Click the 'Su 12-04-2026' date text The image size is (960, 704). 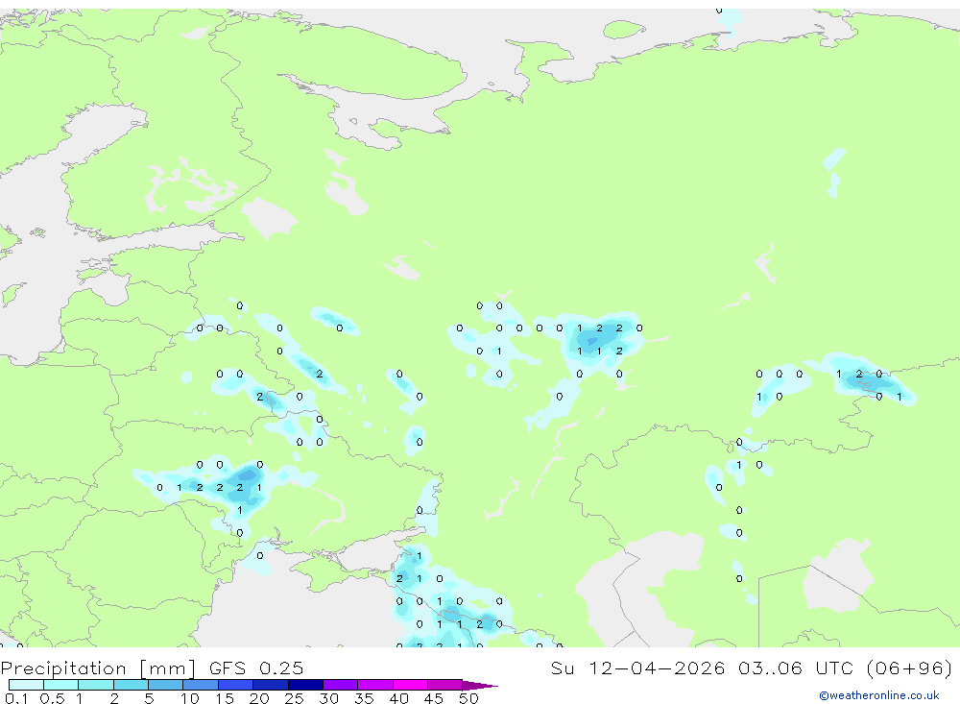(x=637, y=668)
